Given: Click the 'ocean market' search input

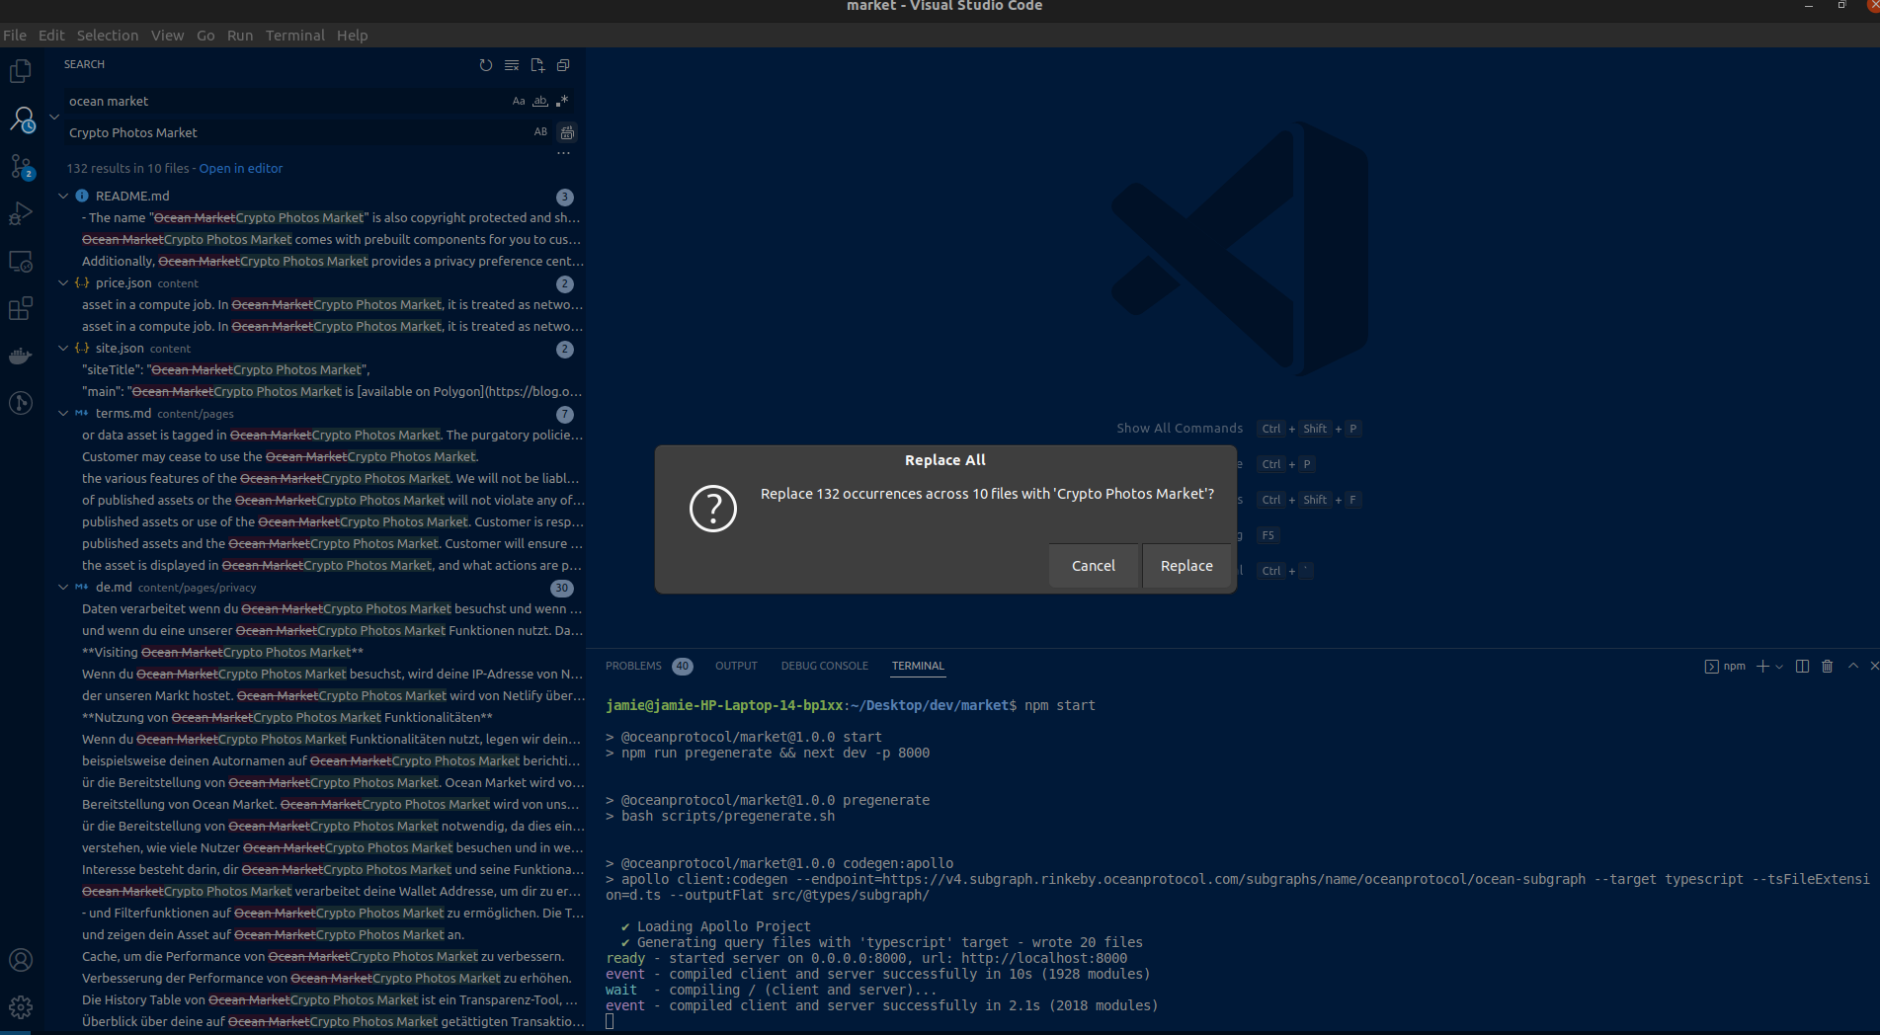Looking at the screenshot, I should coord(286,101).
